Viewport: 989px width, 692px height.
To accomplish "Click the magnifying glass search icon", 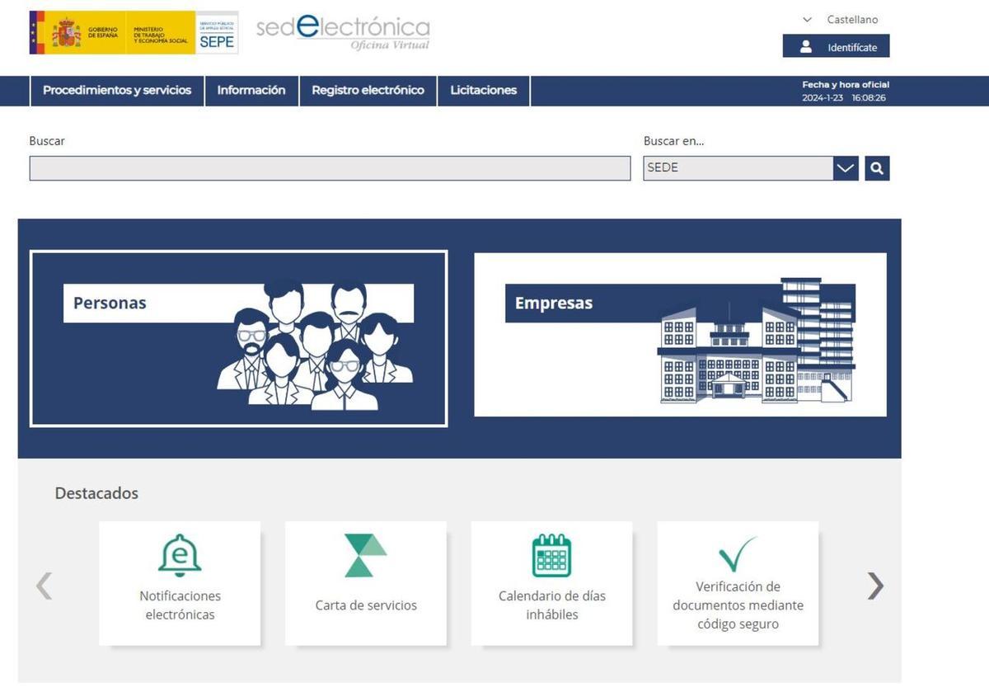I will pos(876,167).
